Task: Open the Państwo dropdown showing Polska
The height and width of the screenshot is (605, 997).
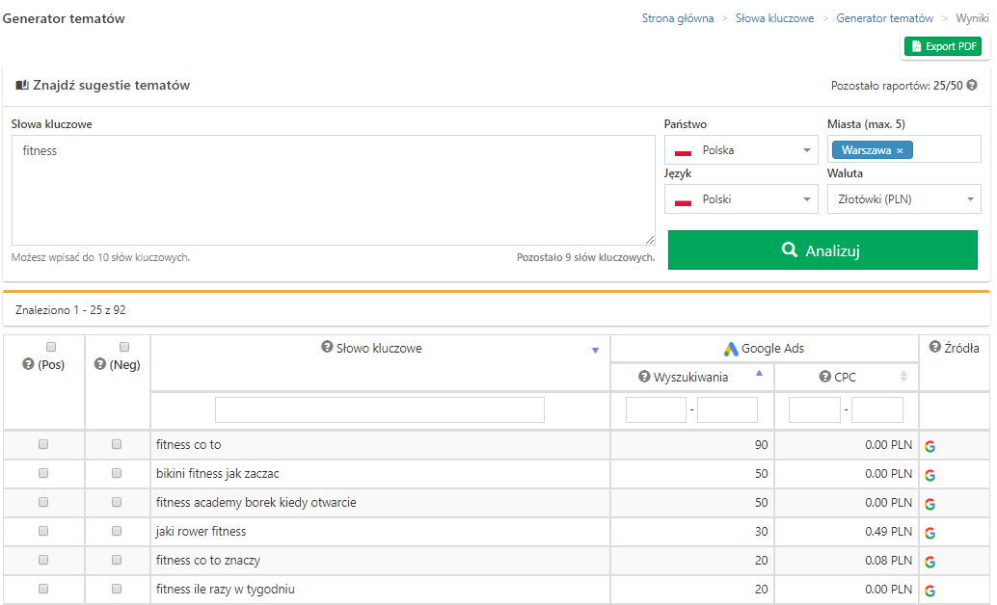Action: click(741, 150)
